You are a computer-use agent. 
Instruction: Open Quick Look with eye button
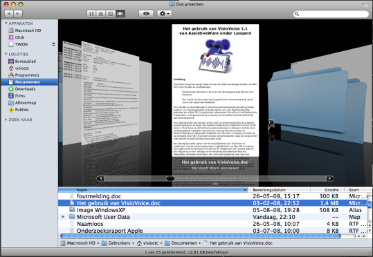[146, 14]
